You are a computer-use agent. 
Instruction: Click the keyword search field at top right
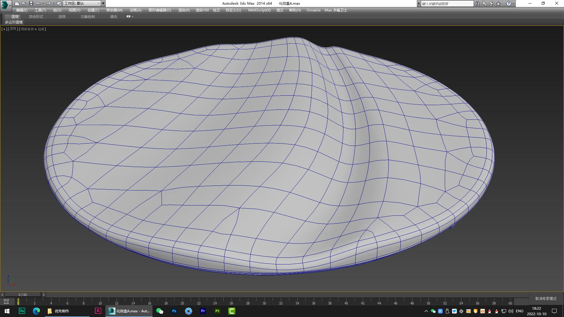[x=446, y=4]
